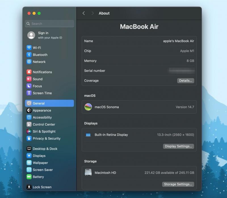Screen dimensions: 227x198
Task: Click the green full-screen window button
Action: (x=39, y=13)
